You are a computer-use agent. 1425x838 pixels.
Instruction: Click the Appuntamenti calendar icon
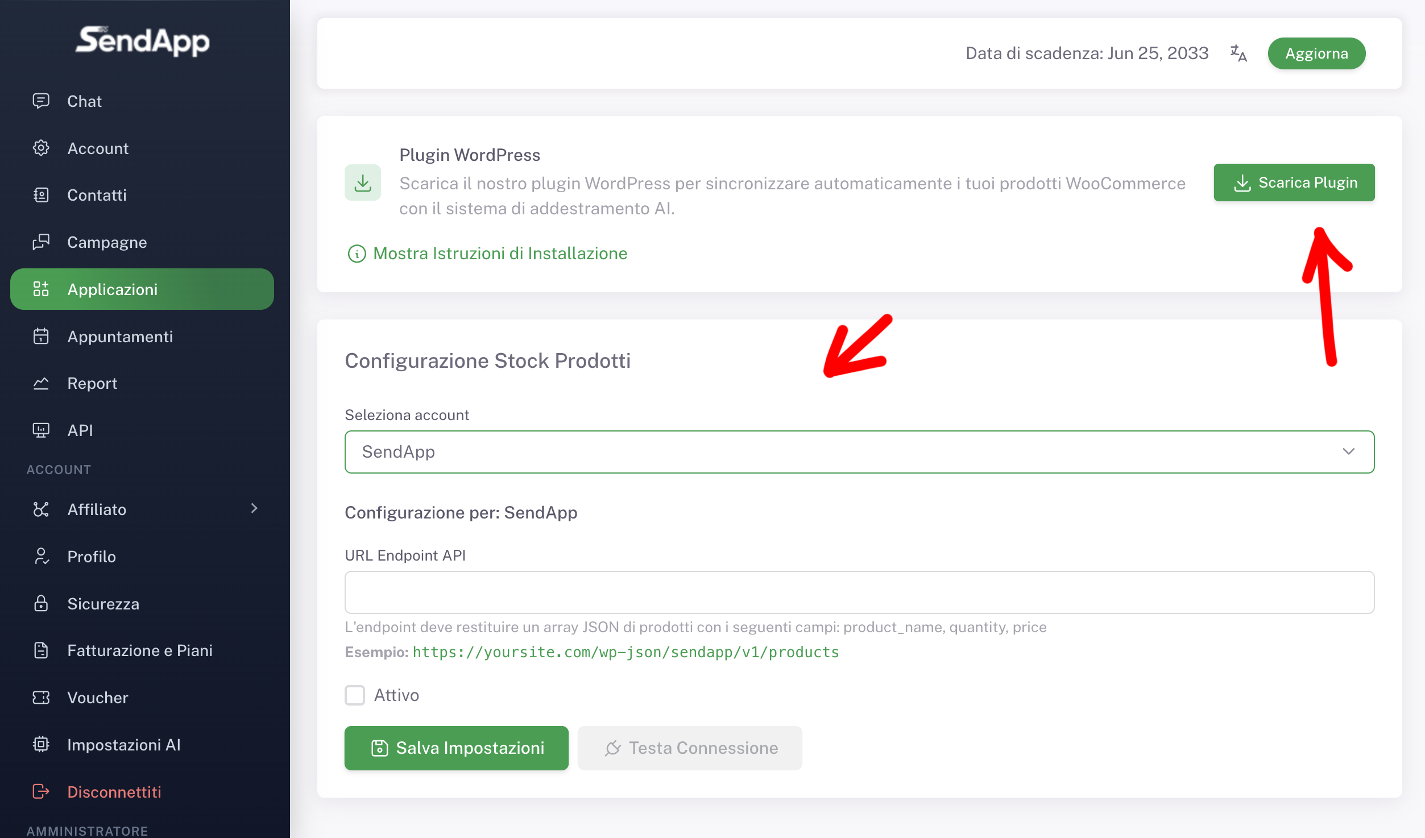41,336
